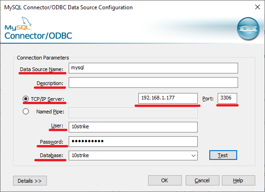Click the MySQL dolphin logo
The height and width of the screenshot is (192, 265).
tap(18, 24)
